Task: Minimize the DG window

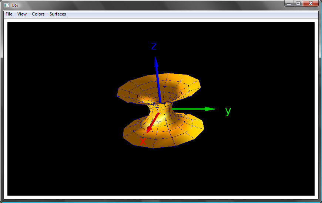Action: [289, 3]
